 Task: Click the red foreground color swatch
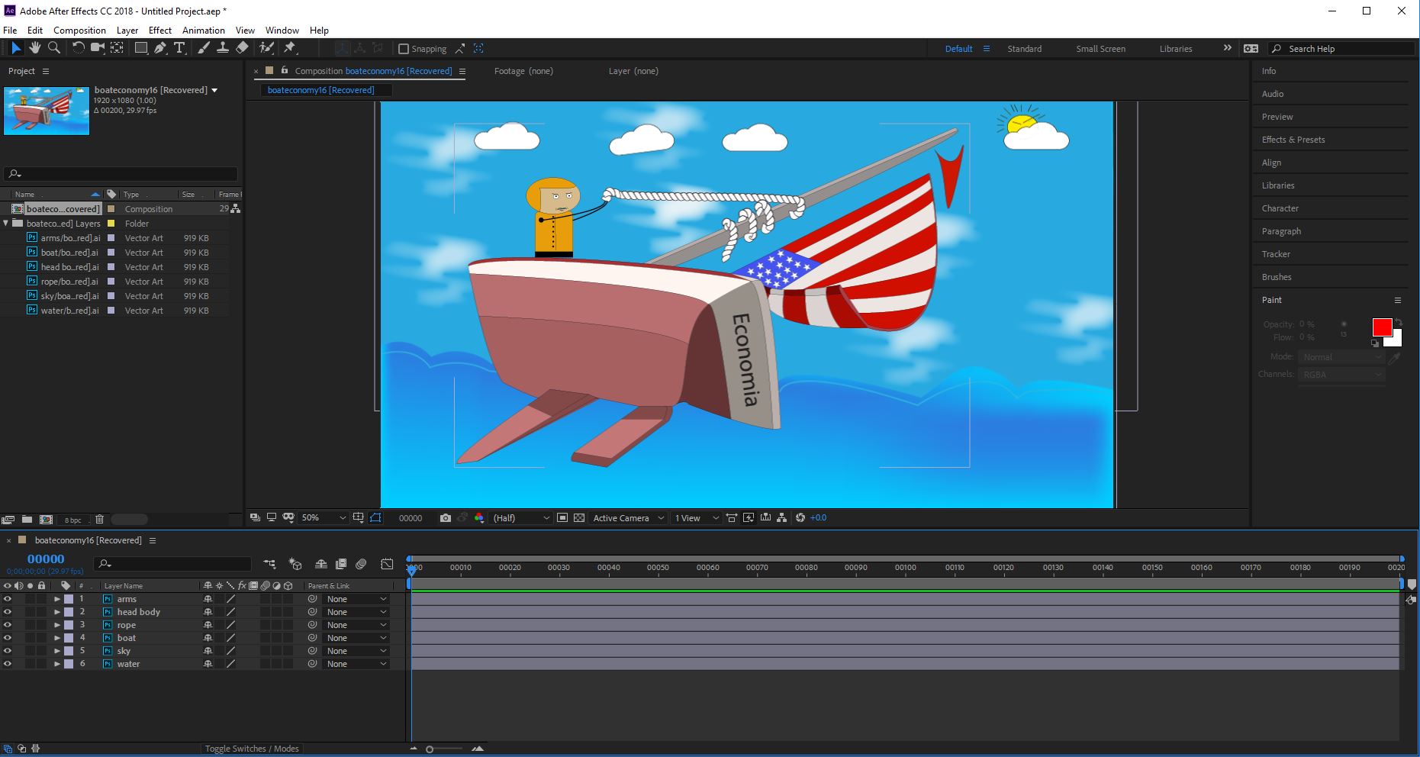click(x=1381, y=327)
